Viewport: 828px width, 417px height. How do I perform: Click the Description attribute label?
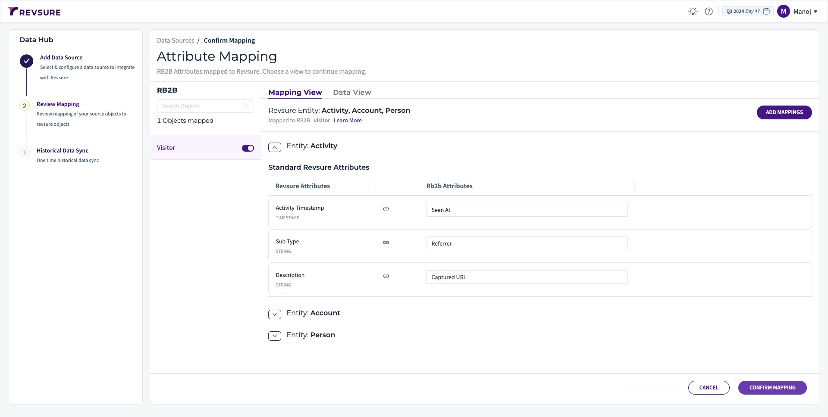pos(290,275)
